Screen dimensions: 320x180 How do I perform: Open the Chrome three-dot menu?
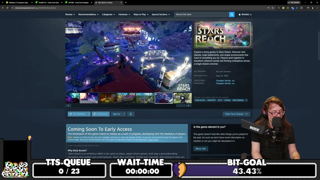click(317, 8)
